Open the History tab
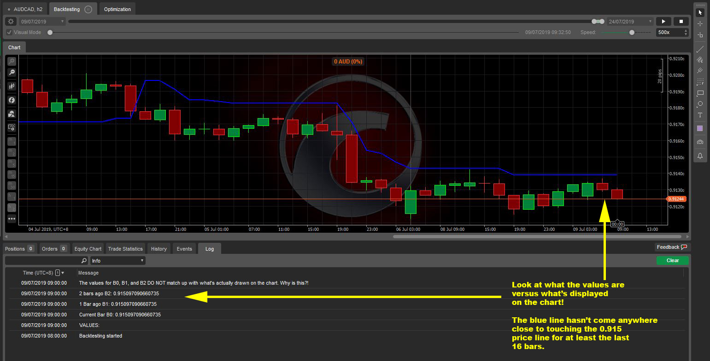The image size is (710, 361). coord(159,249)
